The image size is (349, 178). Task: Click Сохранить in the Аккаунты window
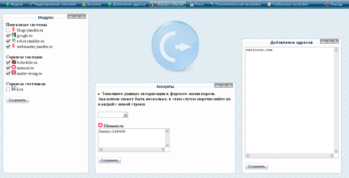(109, 161)
